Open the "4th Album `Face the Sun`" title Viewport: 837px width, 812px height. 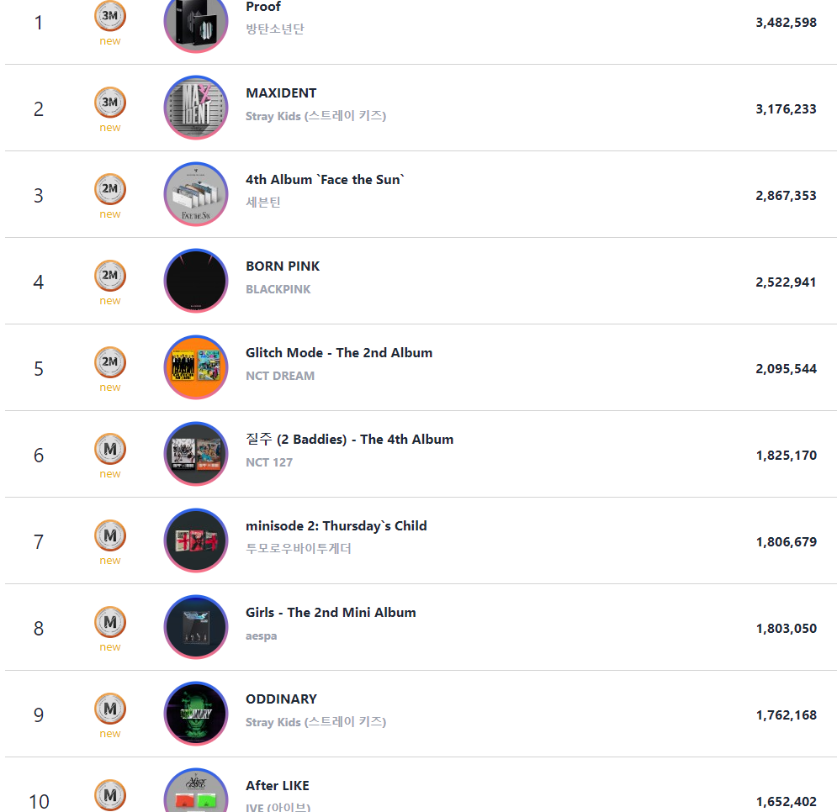tap(326, 179)
